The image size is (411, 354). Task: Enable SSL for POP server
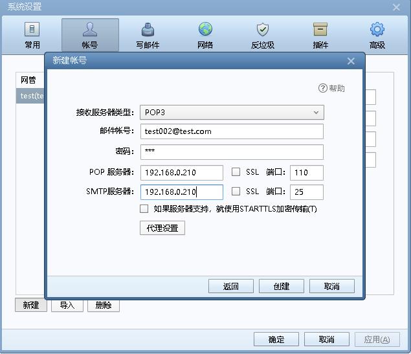coord(236,172)
